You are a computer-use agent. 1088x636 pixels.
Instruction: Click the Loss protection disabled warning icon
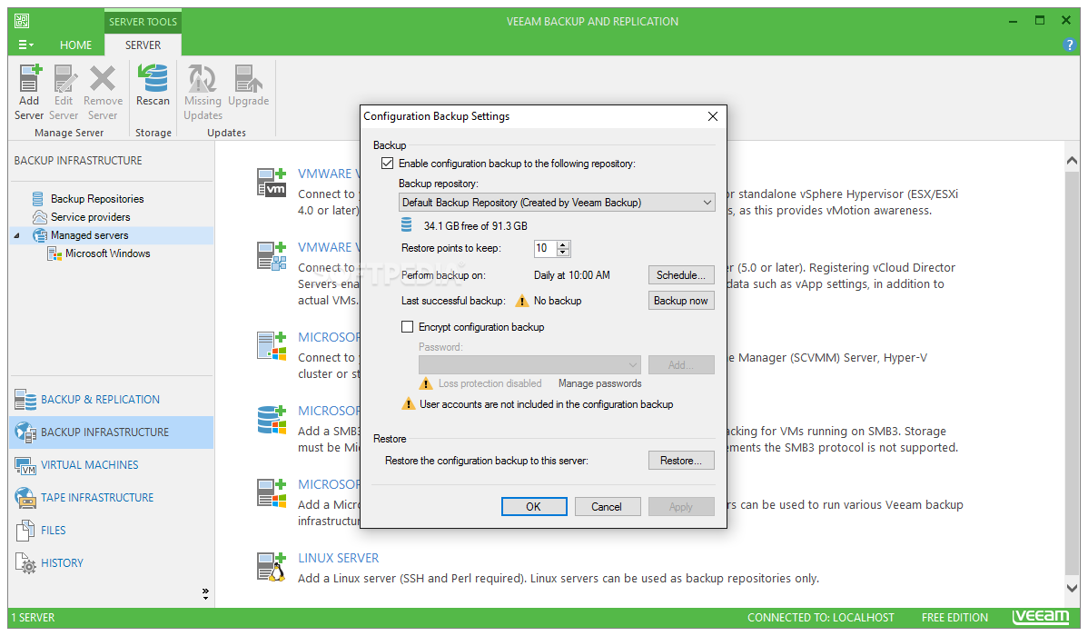click(426, 383)
